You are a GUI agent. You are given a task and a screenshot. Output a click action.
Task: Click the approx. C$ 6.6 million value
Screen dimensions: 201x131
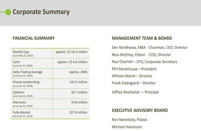pyautogui.click(x=72, y=62)
